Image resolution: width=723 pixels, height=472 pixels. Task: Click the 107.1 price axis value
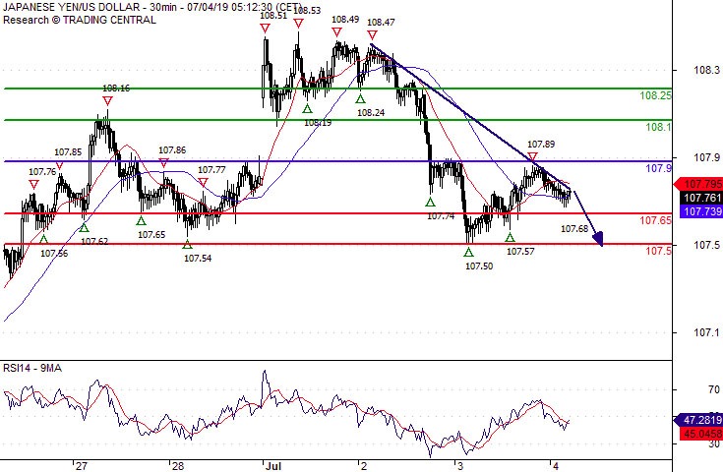(706, 332)
